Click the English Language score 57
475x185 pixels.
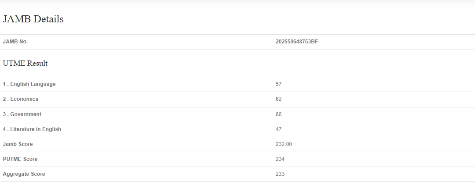[x=279, y=84]
